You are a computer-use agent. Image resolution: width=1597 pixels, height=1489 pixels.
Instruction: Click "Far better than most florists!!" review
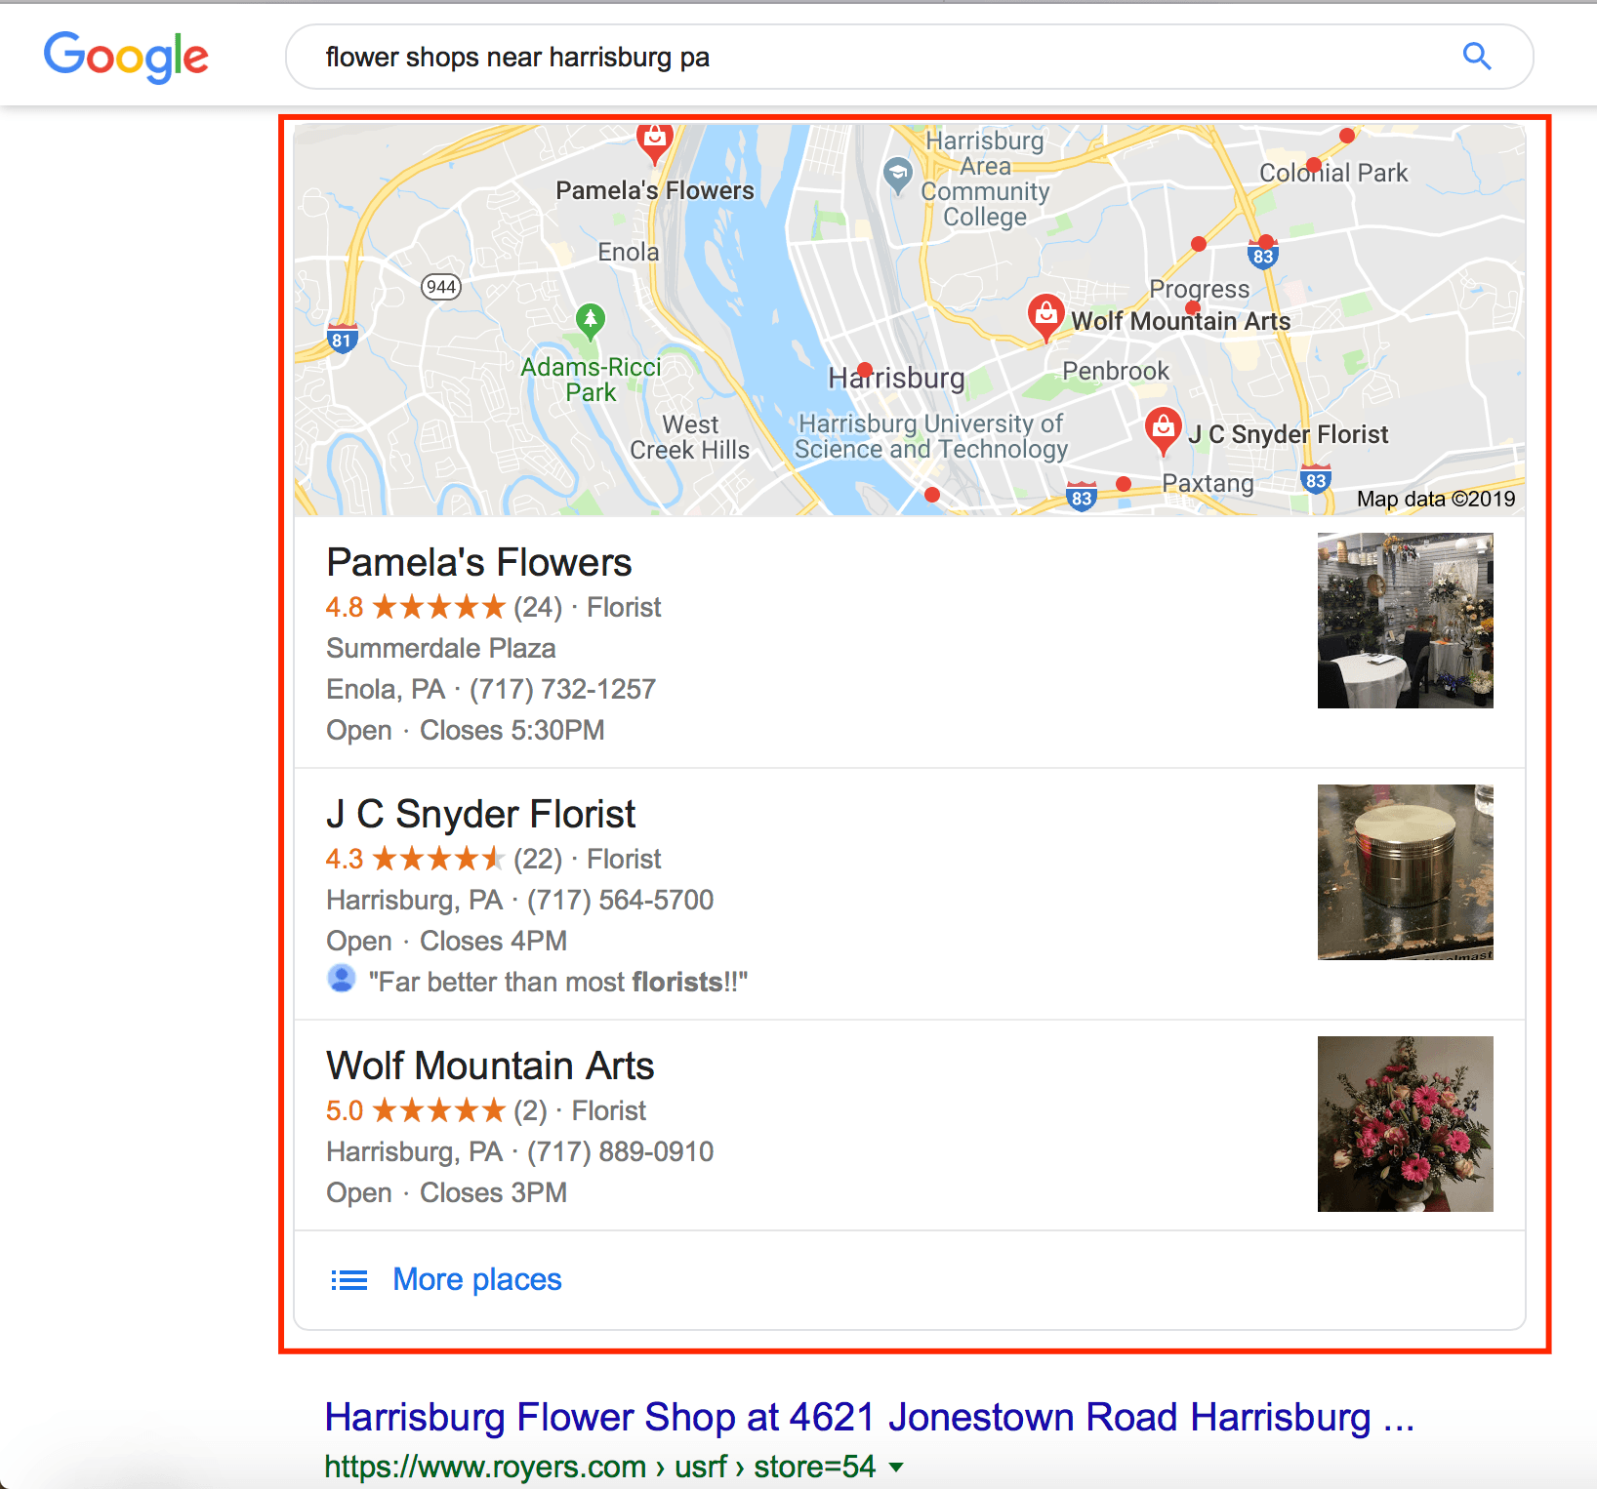point(558,982)
